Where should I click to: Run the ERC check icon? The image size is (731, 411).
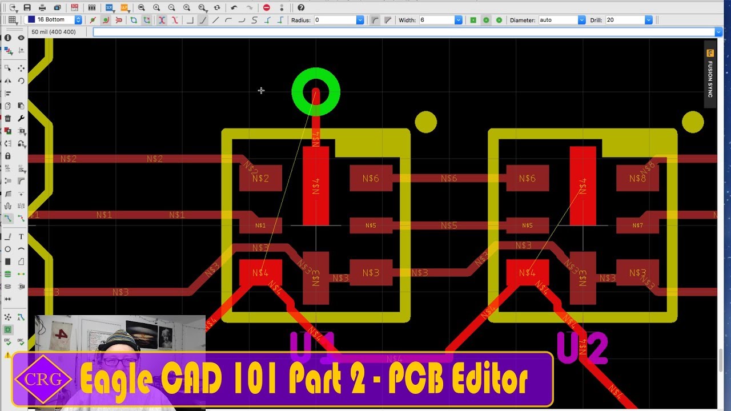tap(7, 341)
